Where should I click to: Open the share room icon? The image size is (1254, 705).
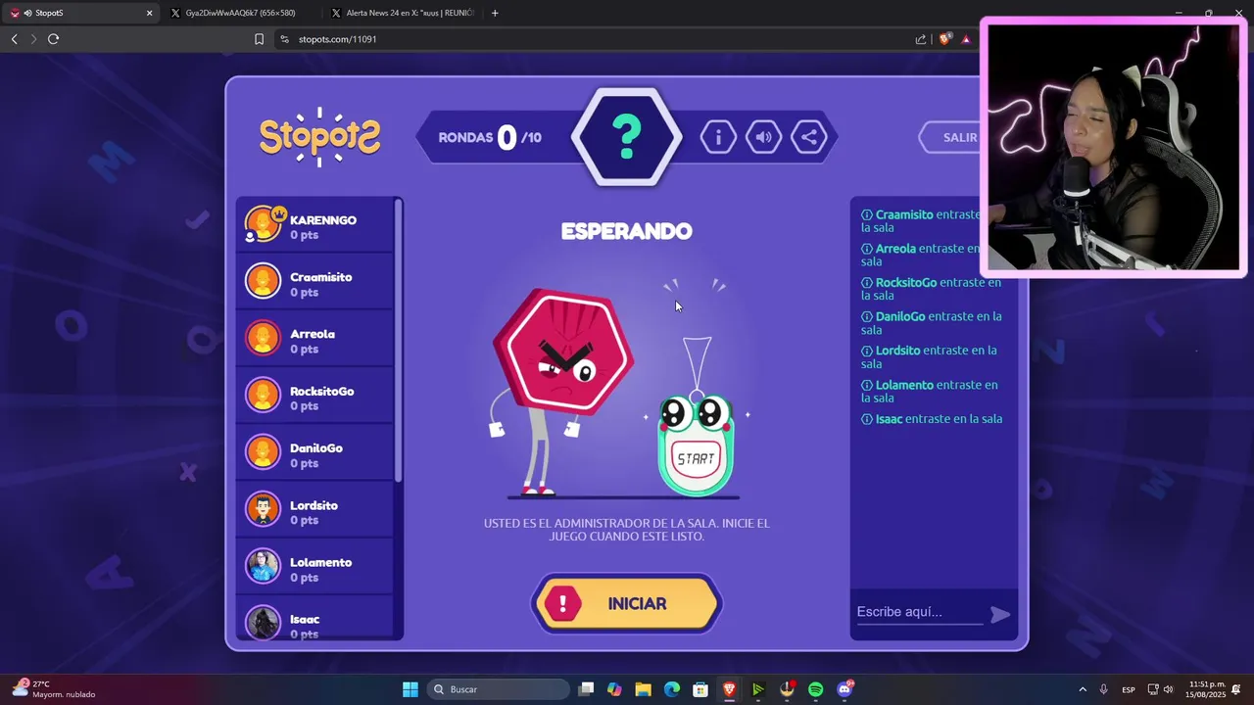coord(809,137)
